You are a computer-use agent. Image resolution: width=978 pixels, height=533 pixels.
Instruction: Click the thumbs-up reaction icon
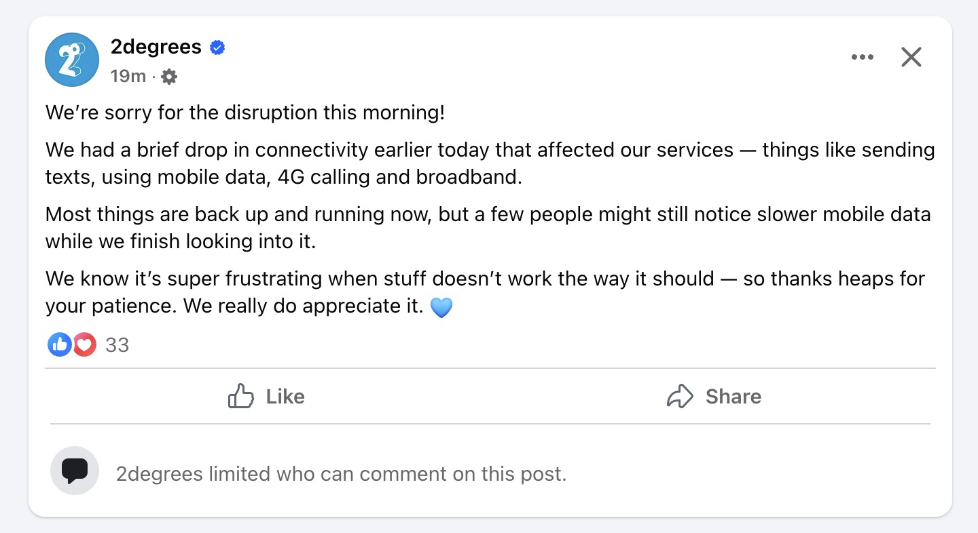pyautogui.click(x=60, y=345)
